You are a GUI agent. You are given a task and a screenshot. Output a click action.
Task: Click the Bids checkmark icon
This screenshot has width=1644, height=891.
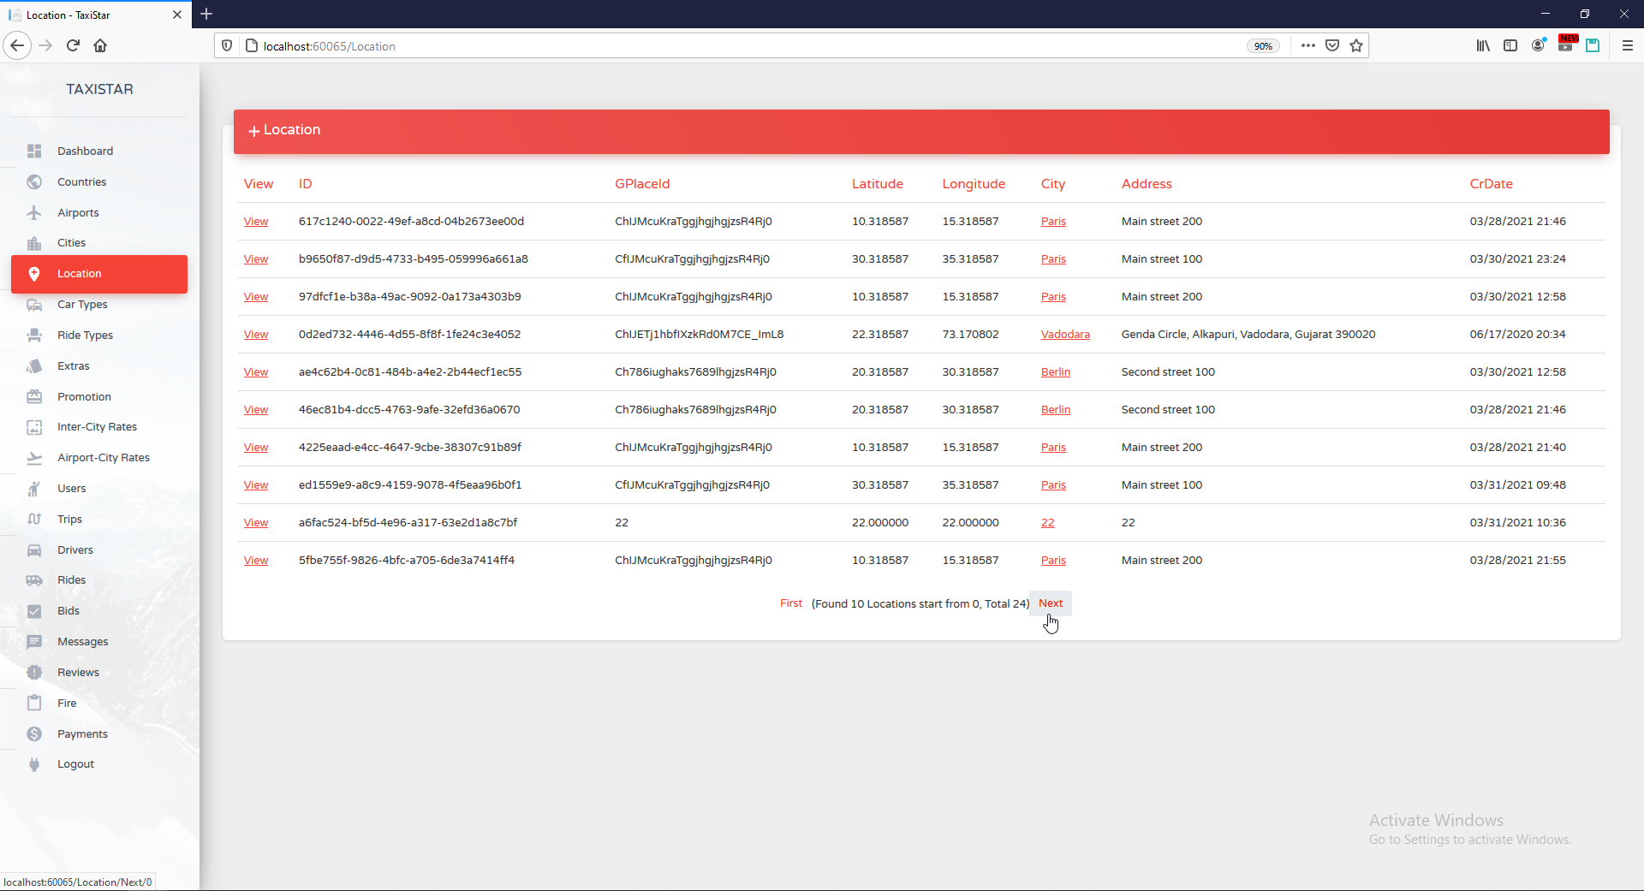34,611
